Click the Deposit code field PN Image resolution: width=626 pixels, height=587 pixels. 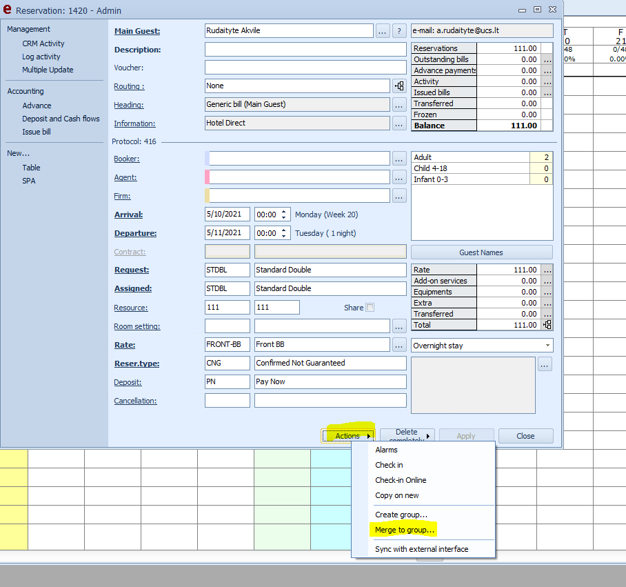pos(227,381)
